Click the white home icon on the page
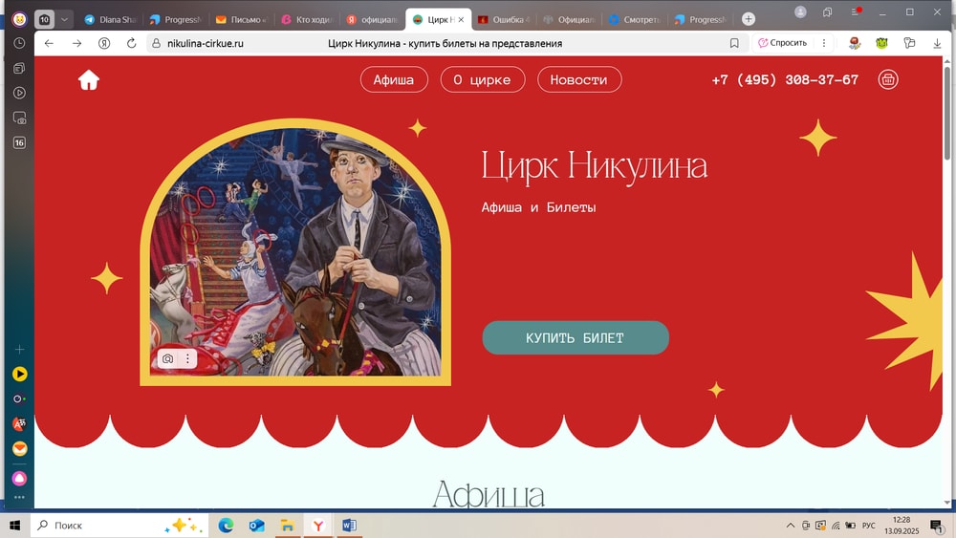Viewport: 956px width, 538px height. pos(88,80)
